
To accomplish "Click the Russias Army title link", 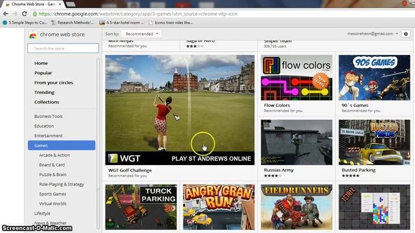I will tap(279, 170).
